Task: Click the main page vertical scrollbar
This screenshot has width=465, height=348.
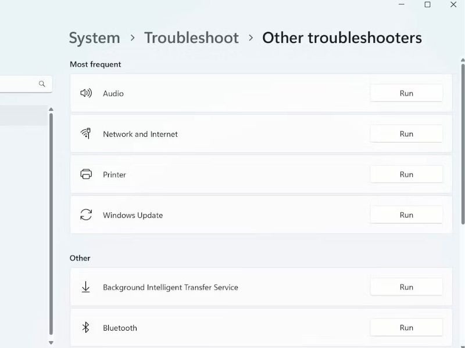Action: (x=463, y=144)
